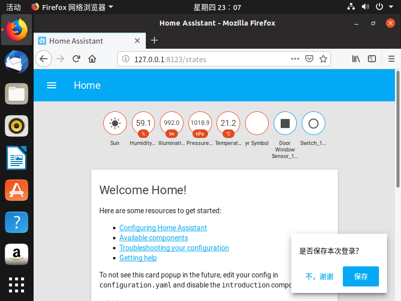Open the Configuring Home Assistant link
The width and height of the screenshot is (401, 301).
tap(163, 228)
